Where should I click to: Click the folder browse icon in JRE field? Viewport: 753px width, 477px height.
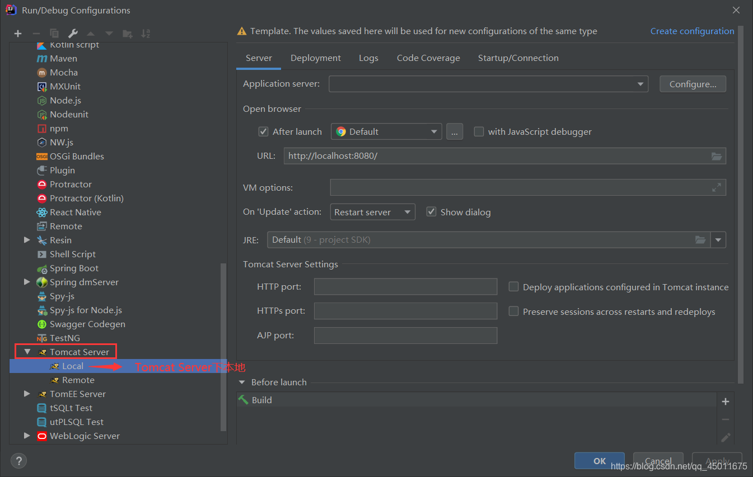tap(700, 240)
